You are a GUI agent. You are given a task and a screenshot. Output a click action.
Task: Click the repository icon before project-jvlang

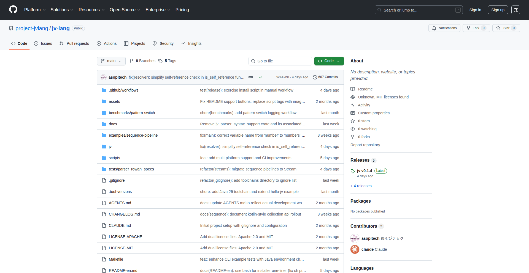coord(11,28)
